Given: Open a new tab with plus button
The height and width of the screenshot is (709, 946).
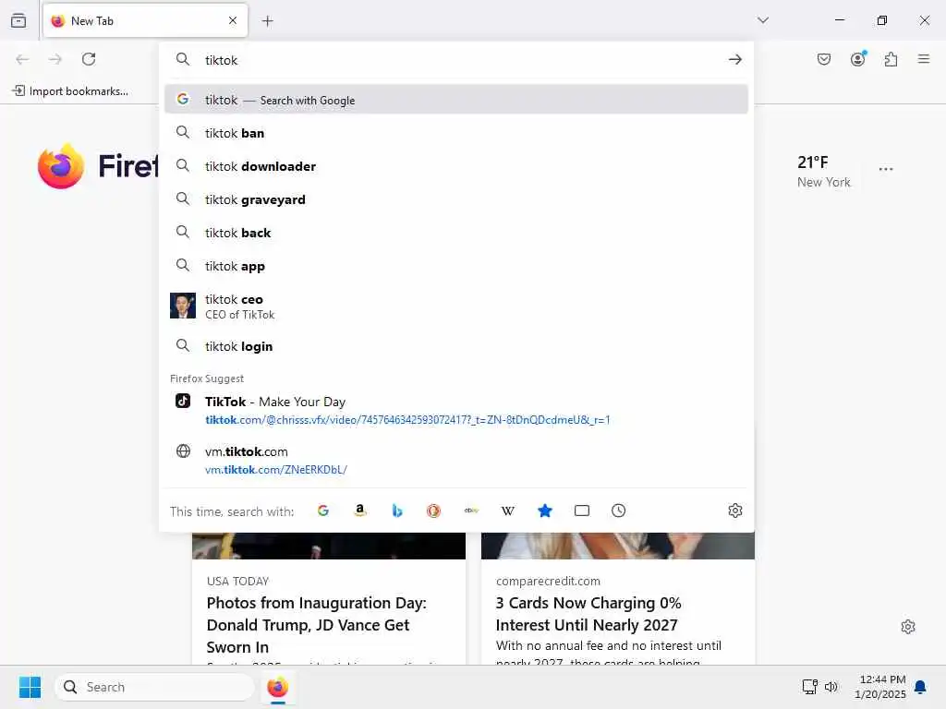Looking at the screenshot, I should 268,21.
